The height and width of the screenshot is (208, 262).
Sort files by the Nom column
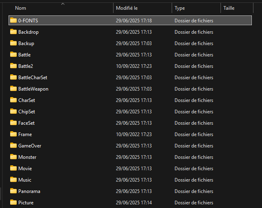point(21,8)
